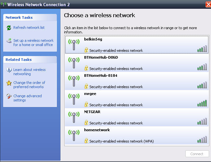The width and height of the screenshot is (211, 162).
Task: Select the NETGEAR network name
Action: pos(92,112)
